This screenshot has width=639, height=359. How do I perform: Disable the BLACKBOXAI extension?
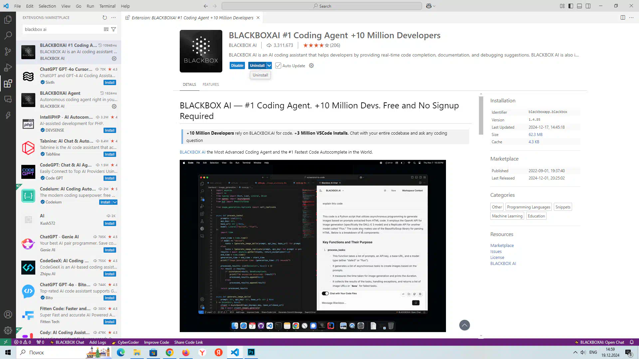(237, 65)
